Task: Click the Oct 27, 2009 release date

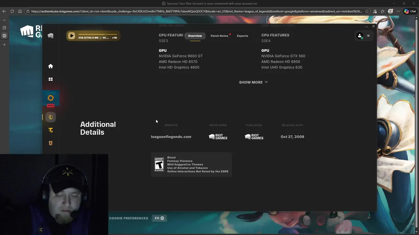Action: [x=292, y=137]
